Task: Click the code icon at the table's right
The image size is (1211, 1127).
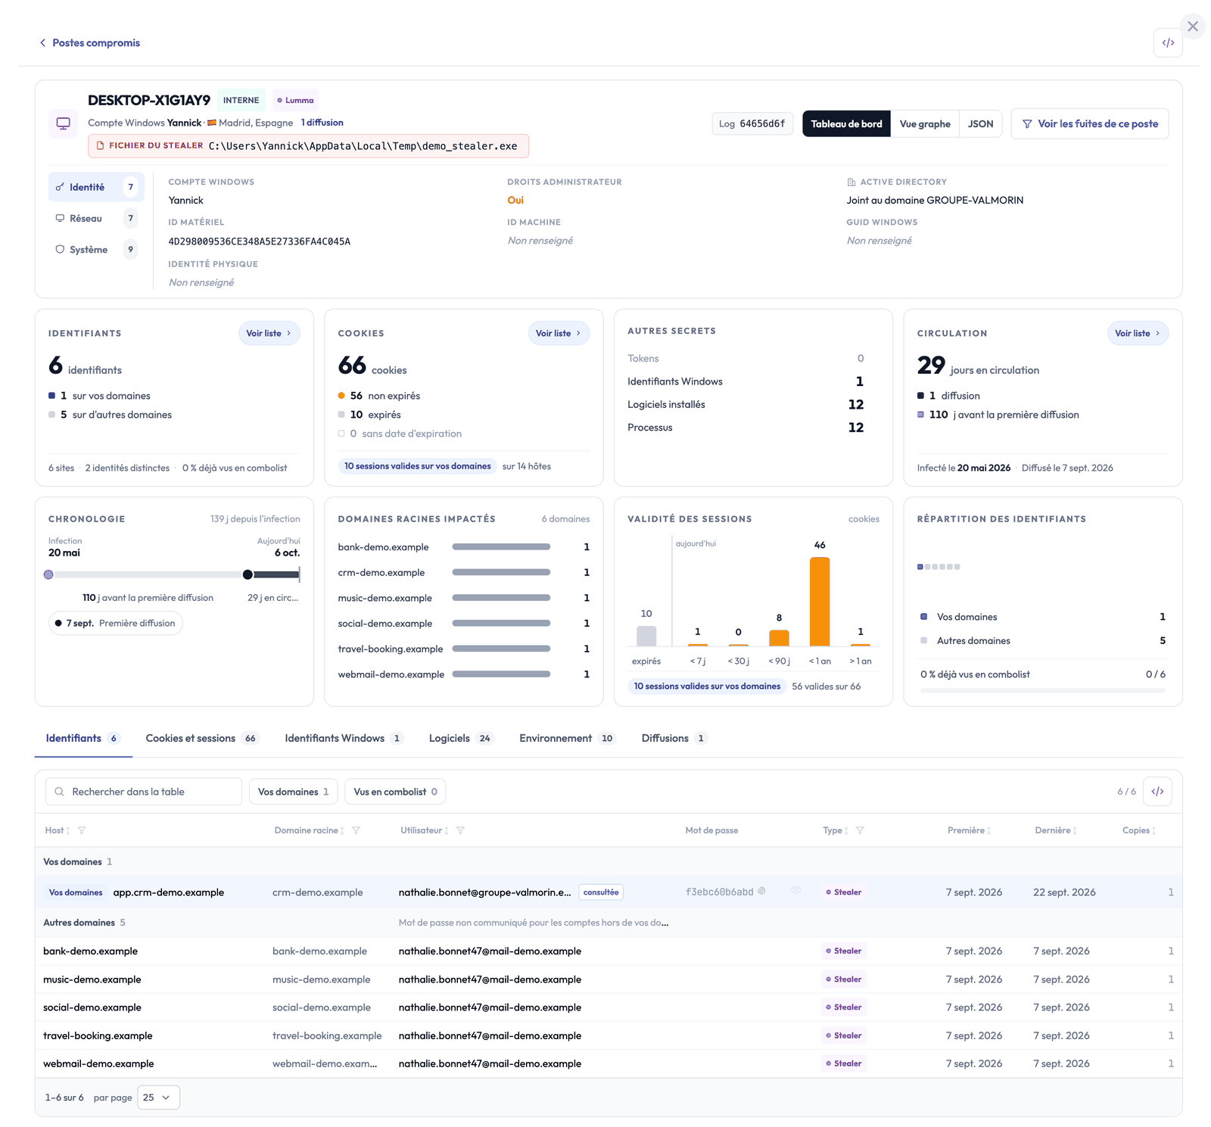Action: coord(1157,792)
